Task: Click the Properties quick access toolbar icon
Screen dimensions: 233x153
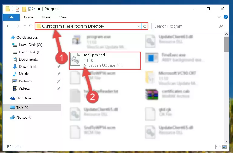Action: tap(18, 9)
